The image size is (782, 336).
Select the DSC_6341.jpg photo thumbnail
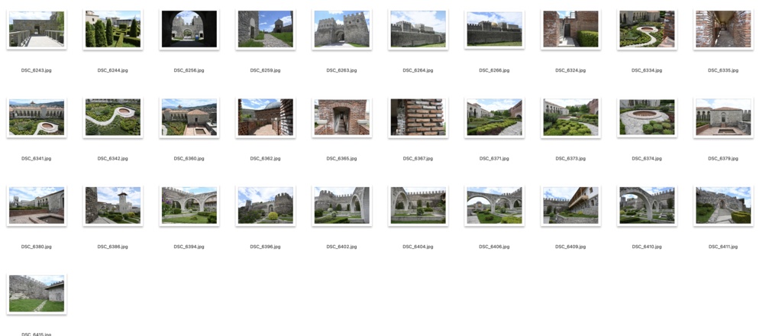(x=37, y=117)
